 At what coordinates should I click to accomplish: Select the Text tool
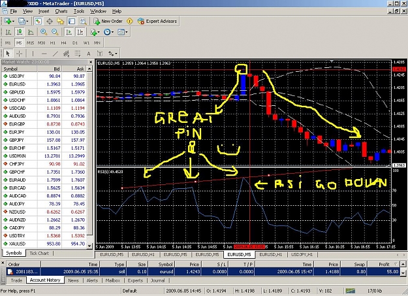(x=89, y=54)
